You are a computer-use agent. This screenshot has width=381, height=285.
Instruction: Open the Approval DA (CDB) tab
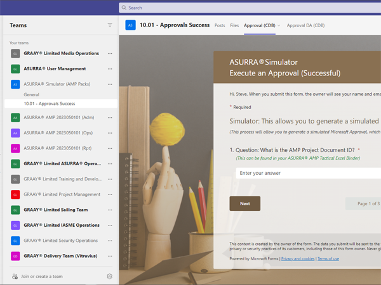pyautogui.click(x=305, y=25)
